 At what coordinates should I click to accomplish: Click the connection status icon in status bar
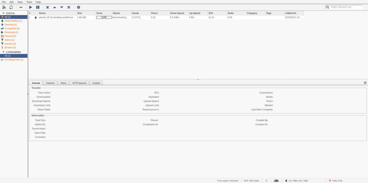click(x=266, y=181)
